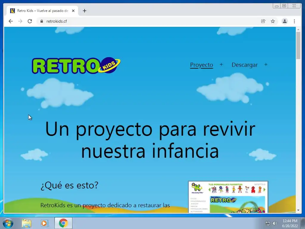This screenshot has width=305, height=229.
Task: Select the Retro Kids browser tab
Action: tap(42, 11)
